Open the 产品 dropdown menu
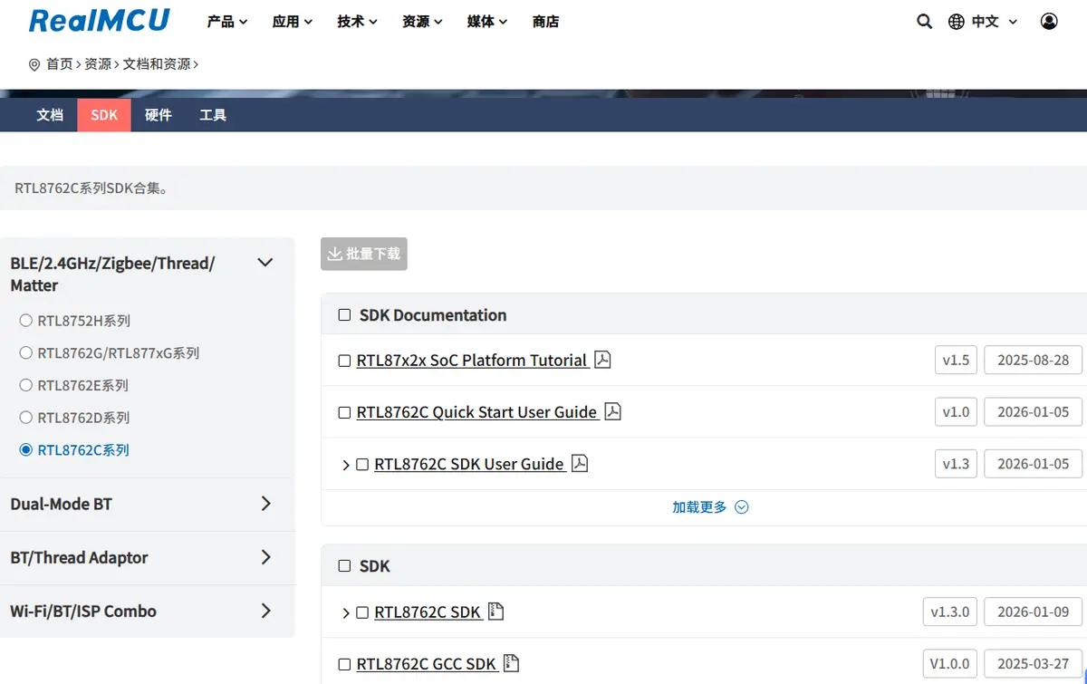The image size is (1087, 684). (227, 21)
